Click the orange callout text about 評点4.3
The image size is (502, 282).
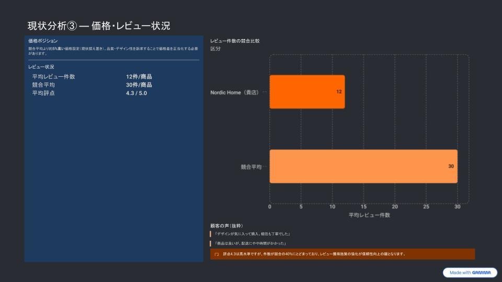pyautogui.click(x=314, y=254)
